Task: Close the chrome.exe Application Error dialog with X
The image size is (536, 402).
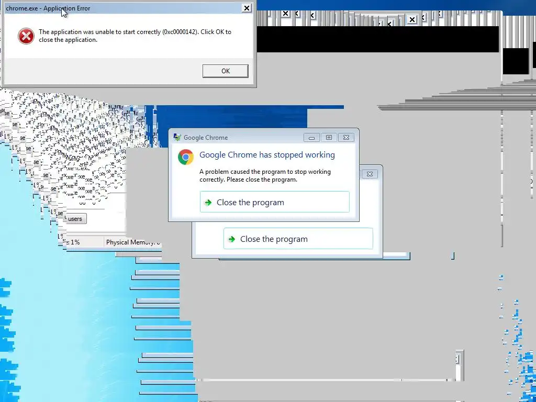Action: click(x=247, y=8)
